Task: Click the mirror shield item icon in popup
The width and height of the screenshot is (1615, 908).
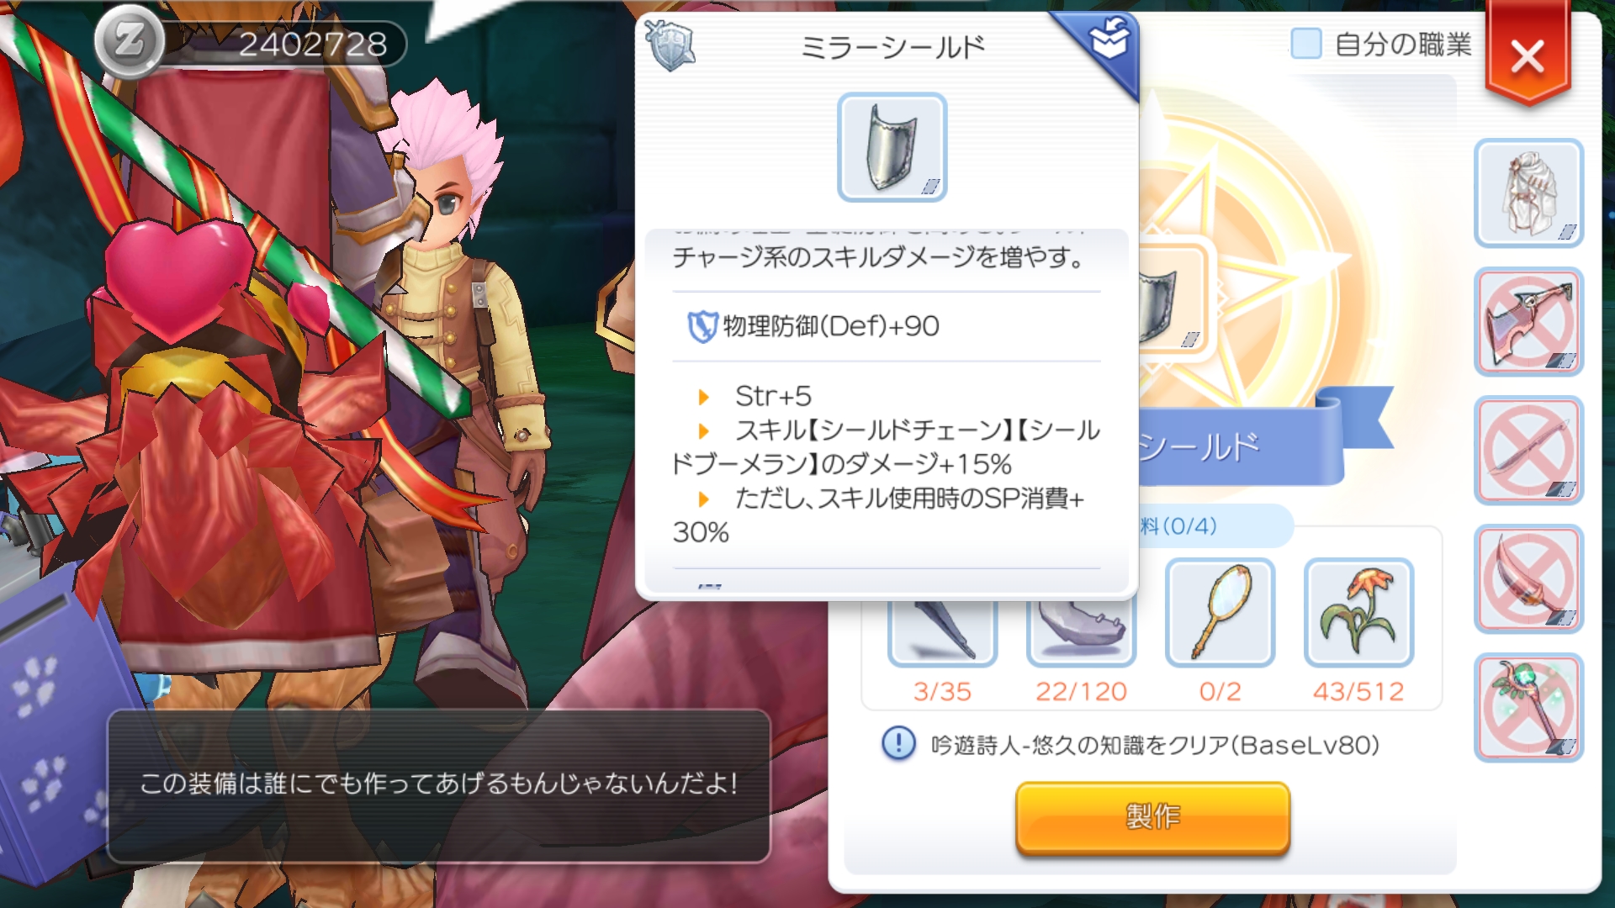Action: click(x=892, y=147)
